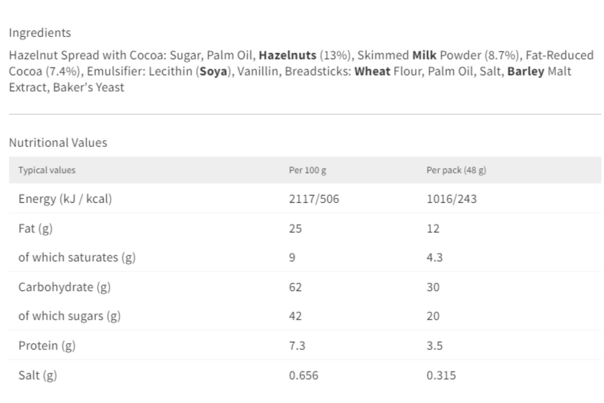The height and width of the screenshot is (403, 604).
Task: Click the Nutritional Values heading
Action: [x=58, y=143]
